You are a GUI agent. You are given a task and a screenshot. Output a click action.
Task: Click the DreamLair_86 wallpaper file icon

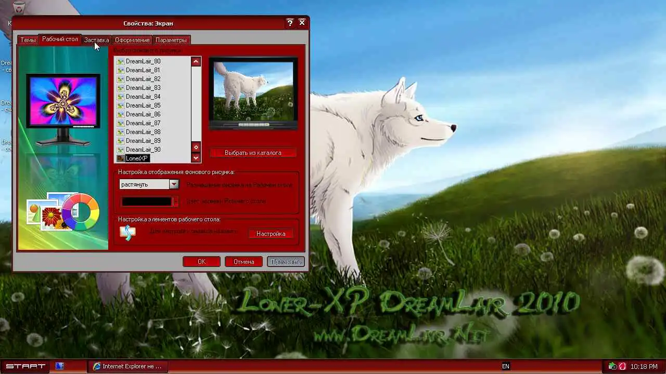pyautogui.click(x=121, y=114)
